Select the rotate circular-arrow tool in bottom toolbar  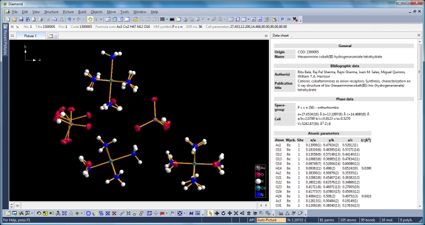pyautogui.click(x=224, y=213)
